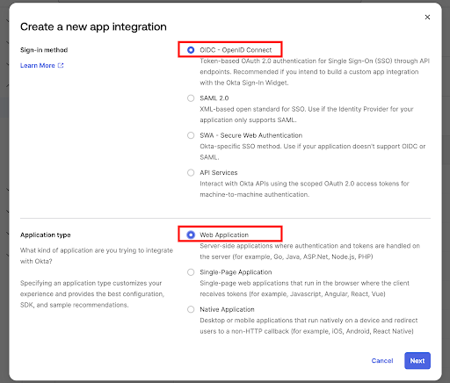Proceed with the Next button
The image size is (450, 383).
[x=417, y=361]
